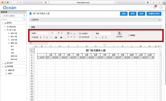Open the 常规 number format dropdown
This screenshot has height=101, width=166.
(x=103, y=33)
